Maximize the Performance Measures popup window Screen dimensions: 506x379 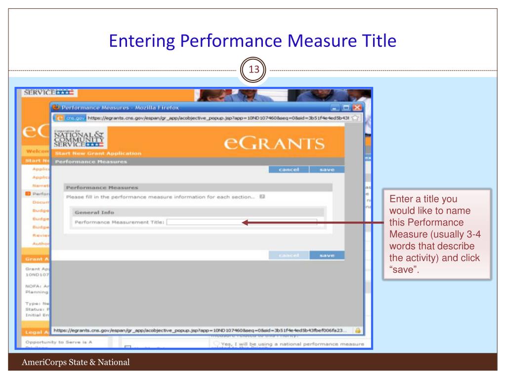coord(346,107)
